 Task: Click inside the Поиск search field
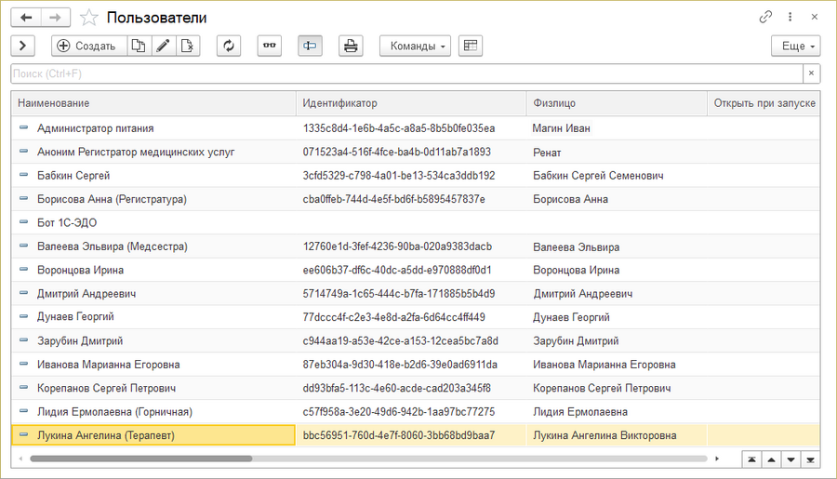[x=405, y=73]
